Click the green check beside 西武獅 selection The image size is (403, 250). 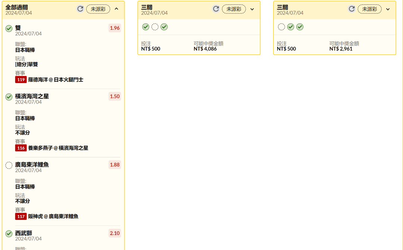click(9, 234)
